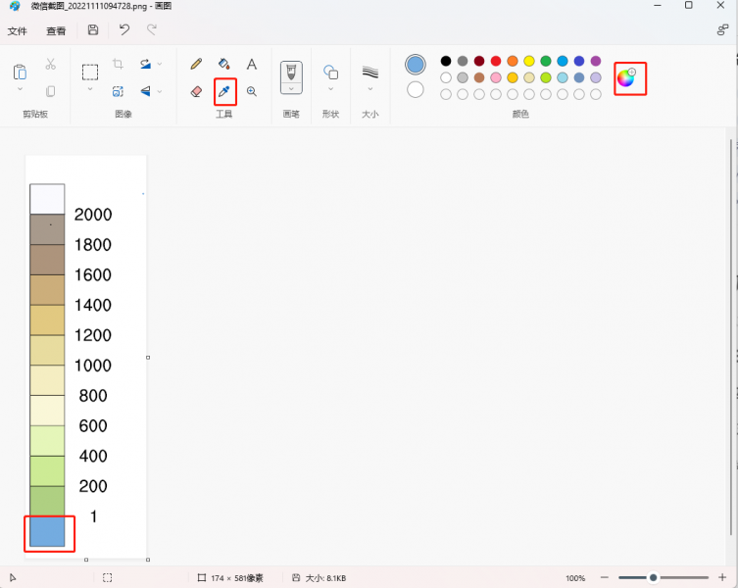
Task: Select the Text tool
Action: [252, 64]
